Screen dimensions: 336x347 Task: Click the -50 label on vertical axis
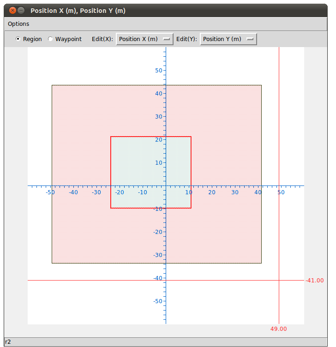coord(158,301)
